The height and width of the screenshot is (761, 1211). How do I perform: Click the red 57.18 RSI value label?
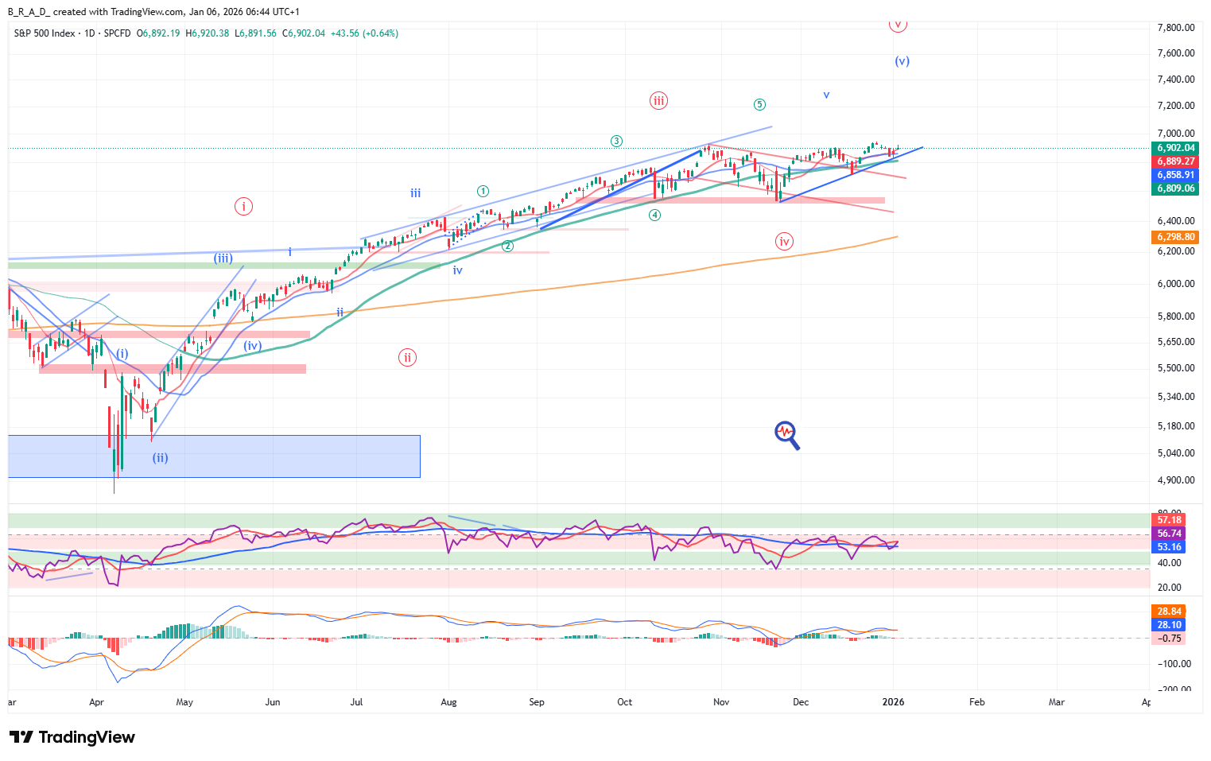pos(1169,520)
